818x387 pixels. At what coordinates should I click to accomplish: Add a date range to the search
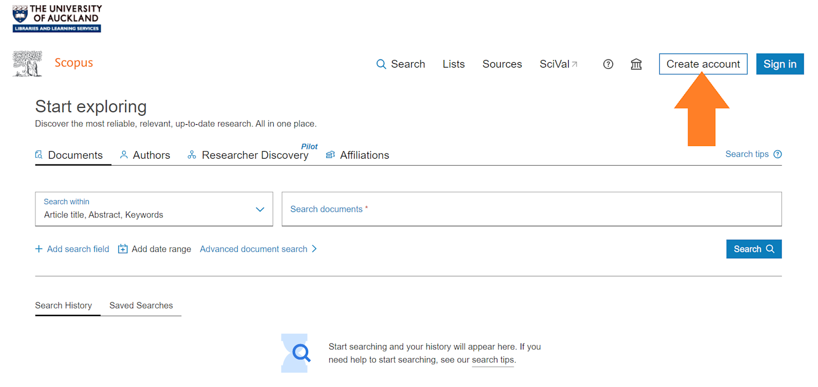coord(154,249)
